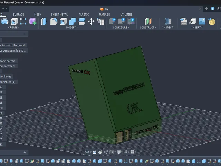The image size is (221, 166).
Task: Select the Offset Plane construct tool
Action: [x=148, y=21]
